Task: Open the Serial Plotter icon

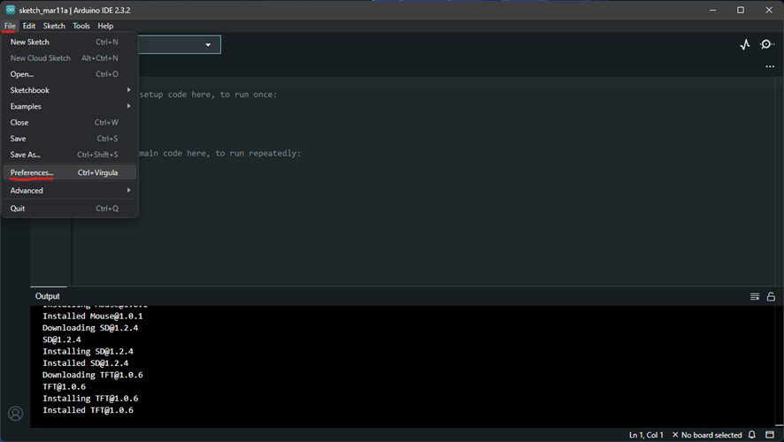Action: pyautogui.click(x=744, y=45)
